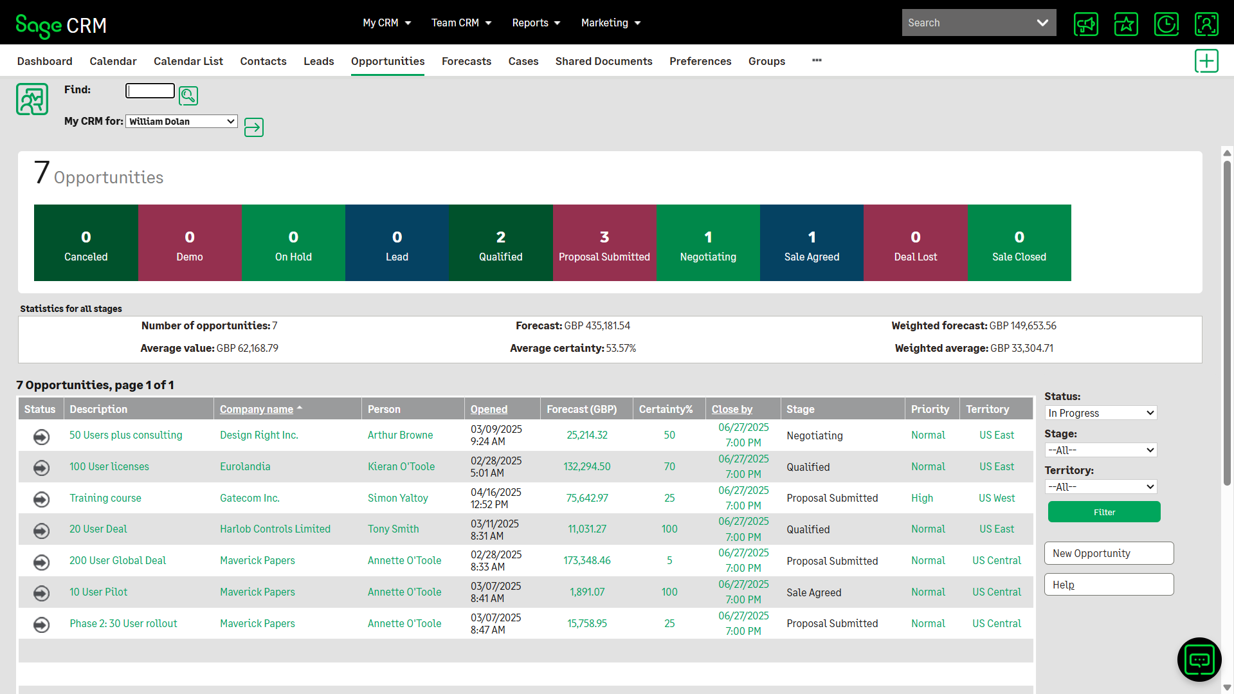Select the Sale Agreed stage tile
Viewport: 1234px width, 694px height.
[812, 243]
